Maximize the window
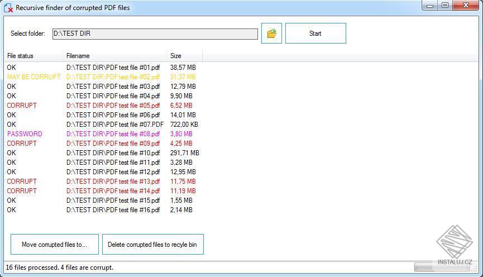Viewport: 483px width, 277px height. click(x=445, y=5)
